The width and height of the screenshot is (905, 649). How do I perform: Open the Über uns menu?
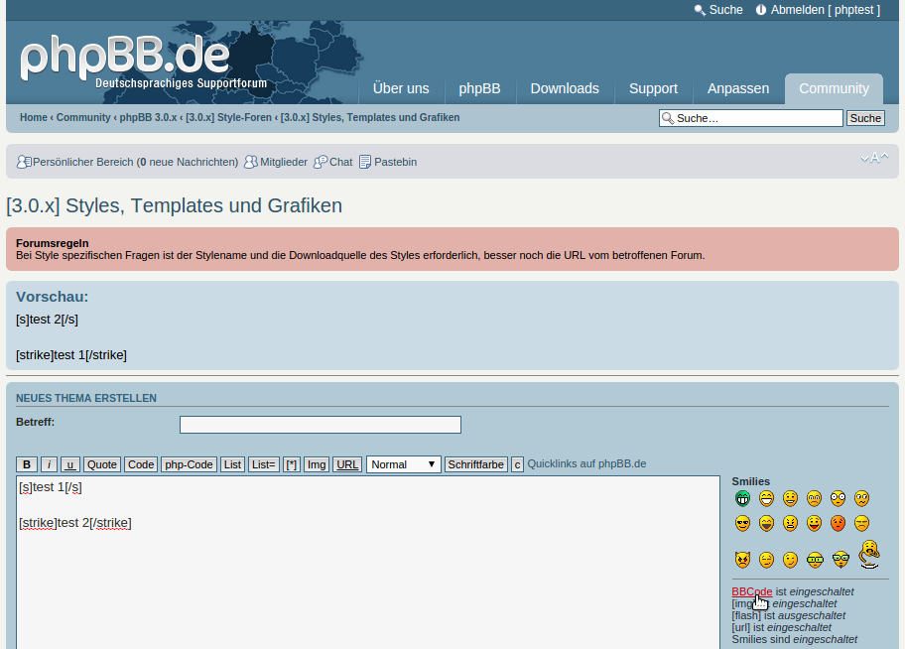[401, 88]
